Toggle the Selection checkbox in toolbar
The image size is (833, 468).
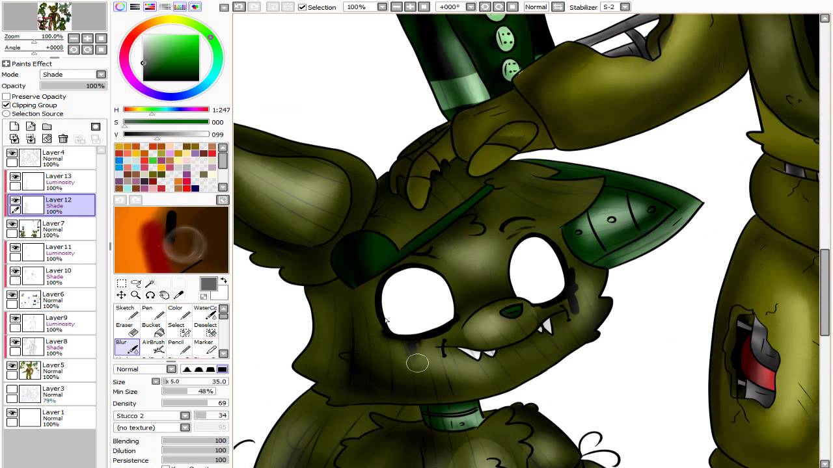point(302,7)
